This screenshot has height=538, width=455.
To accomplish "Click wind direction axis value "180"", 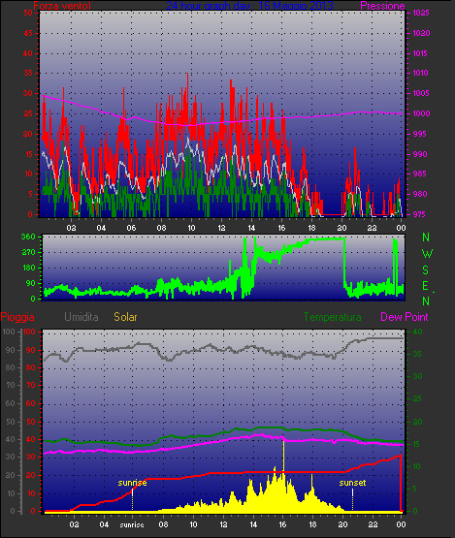I will pyautogui.click(x=29, y=268).
